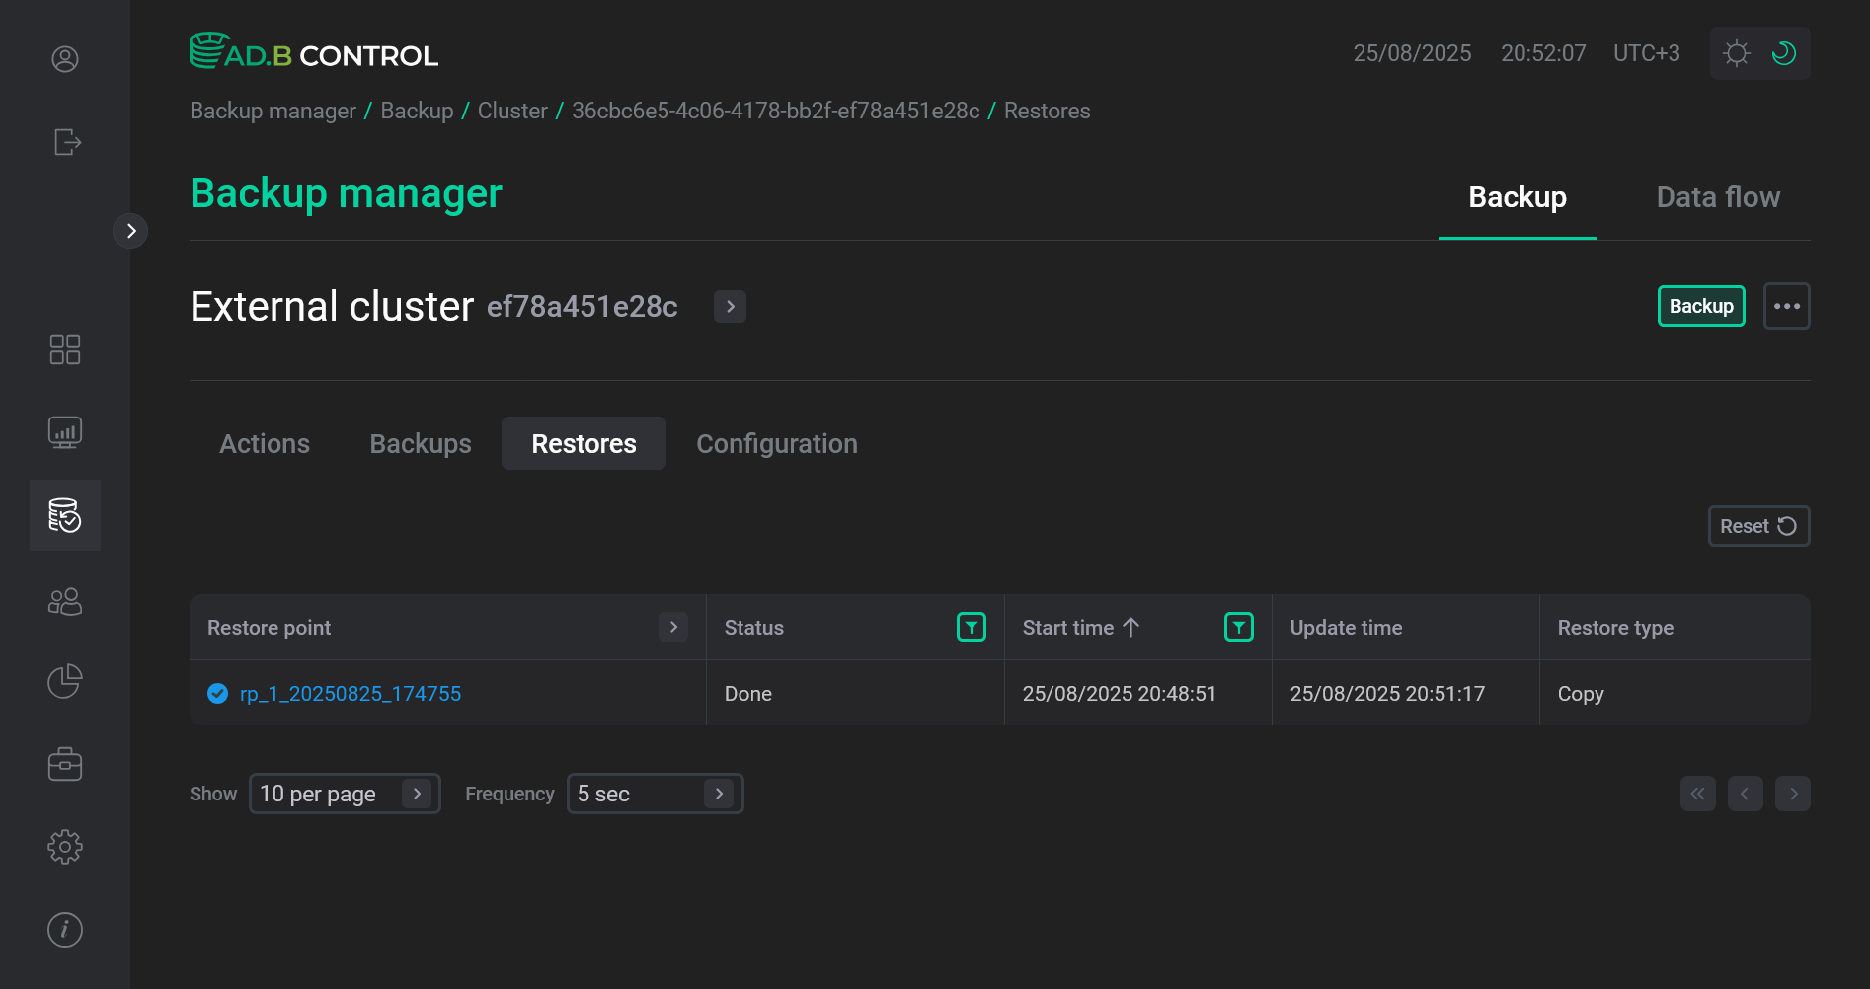Toggle the checkmark on rp_1_20250825_174755 row
This screenshot has height=989, width=1870.
click(217, 693)
